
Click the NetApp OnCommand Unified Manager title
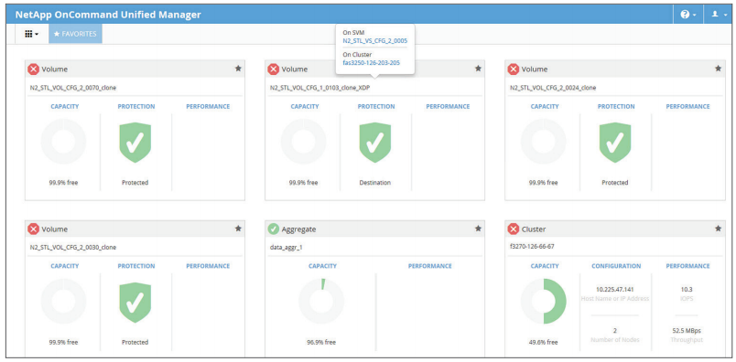108,15
